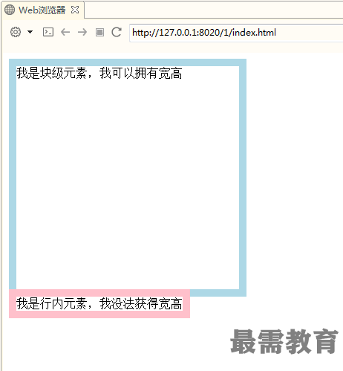Close the Web浏览器 tab

click(75, 10)
